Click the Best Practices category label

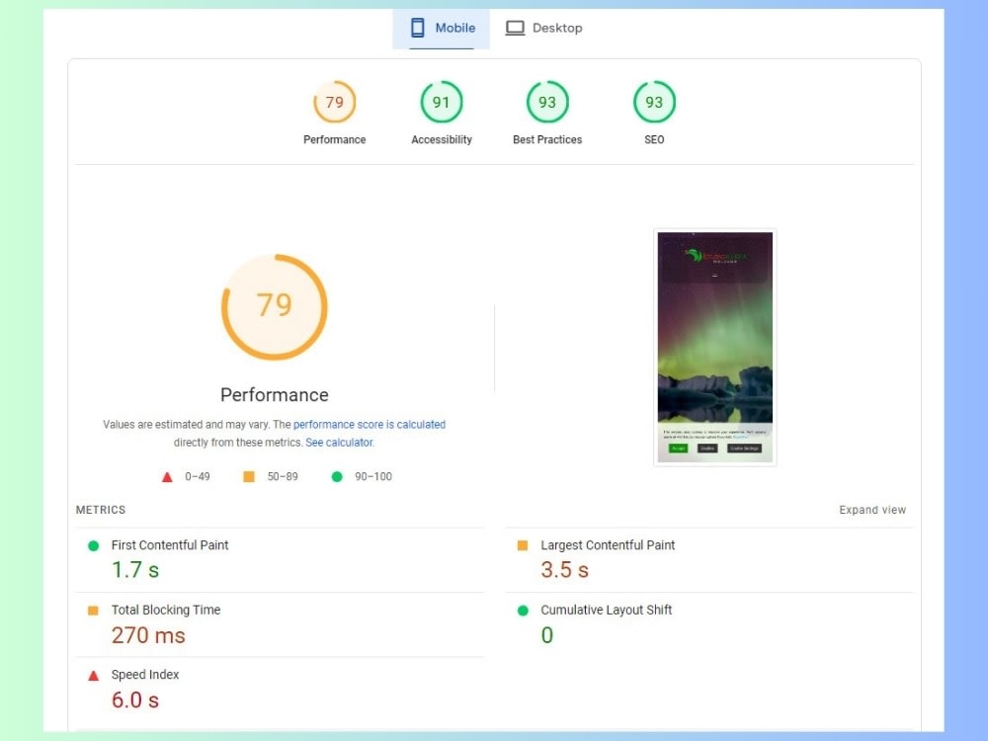(547, 140)
